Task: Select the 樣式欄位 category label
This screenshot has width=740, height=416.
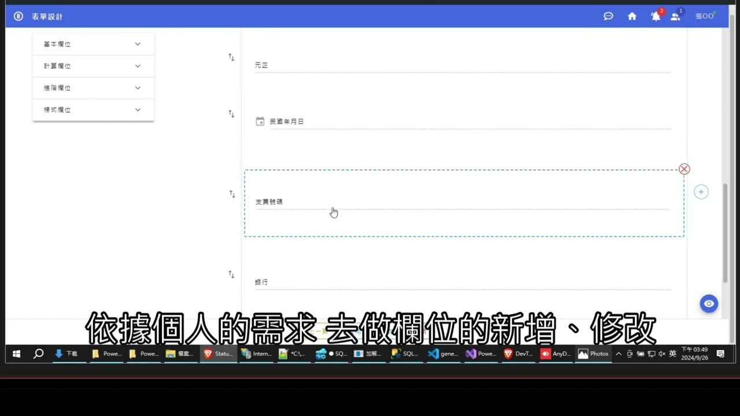Action: coord(57,110)
